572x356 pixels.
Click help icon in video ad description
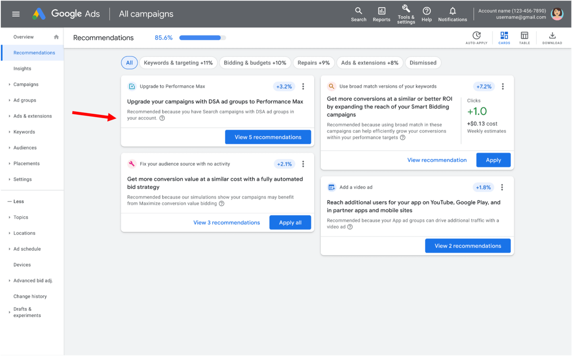[x=350, y=227]
